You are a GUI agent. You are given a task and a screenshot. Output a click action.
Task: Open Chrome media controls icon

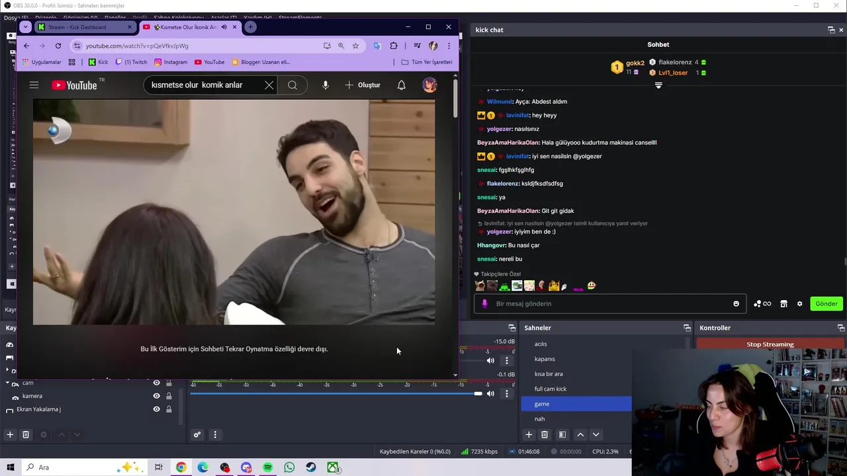tap(417, 46)
